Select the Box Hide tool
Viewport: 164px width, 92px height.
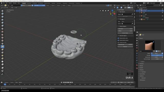tap(2, 71)
